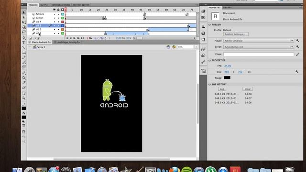This screenshot has height=172, width=306.
Task: Select the Bone tool
Action: (x=24, y=73)
